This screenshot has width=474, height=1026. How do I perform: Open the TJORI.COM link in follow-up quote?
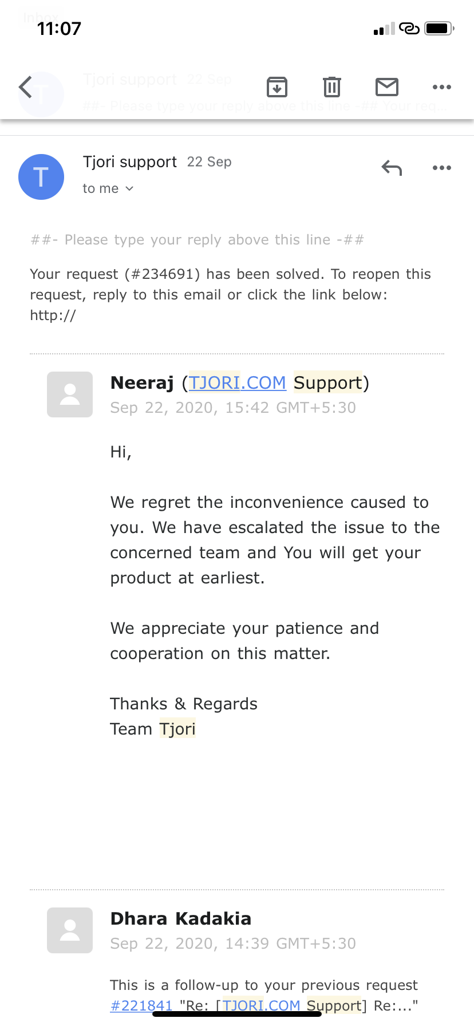261,1005
